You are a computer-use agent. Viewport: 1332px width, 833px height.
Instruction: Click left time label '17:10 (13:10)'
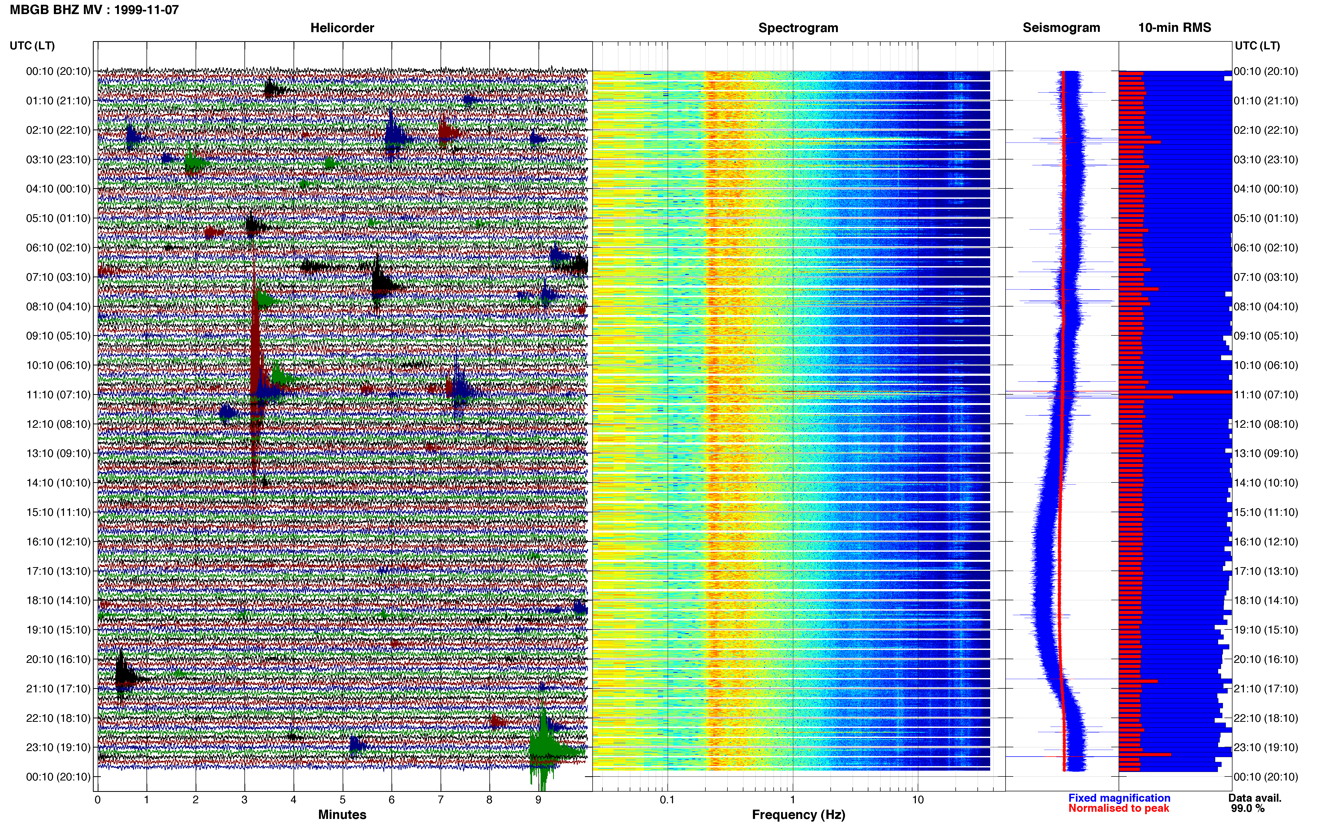pyautogui.click(x=58, y=571)
